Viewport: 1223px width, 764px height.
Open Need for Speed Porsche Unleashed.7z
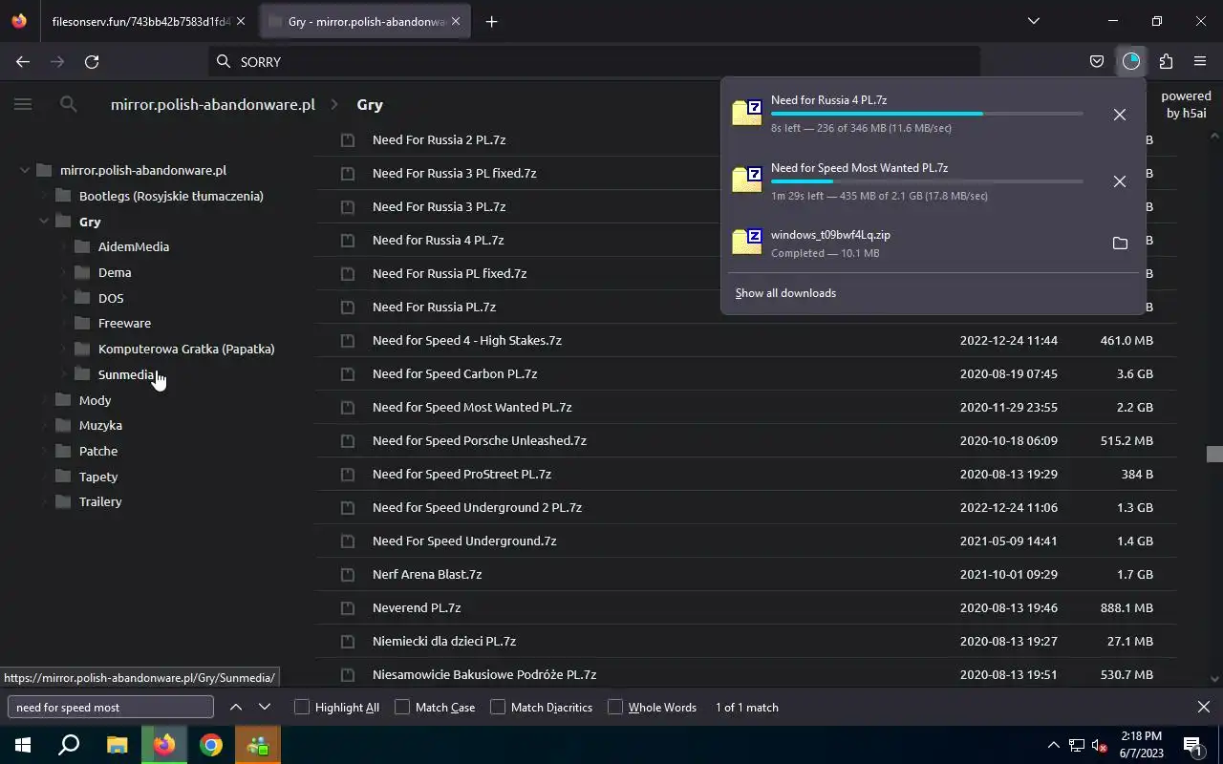pos(479,440)
